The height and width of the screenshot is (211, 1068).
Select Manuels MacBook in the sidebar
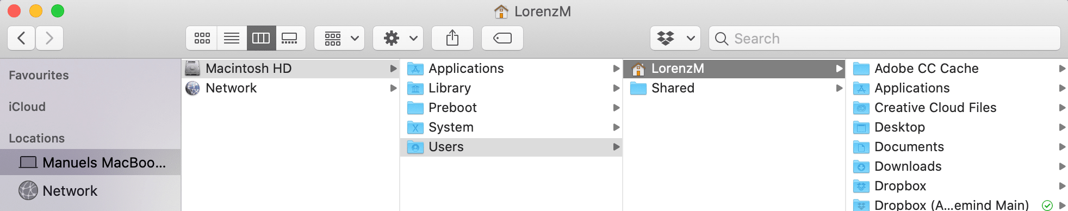(x=90, y=162)
